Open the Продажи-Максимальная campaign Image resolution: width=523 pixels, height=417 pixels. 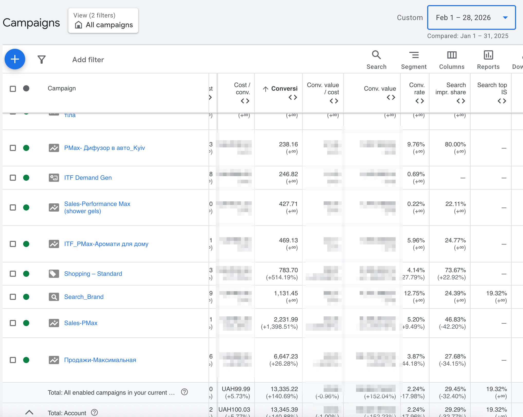100,360
